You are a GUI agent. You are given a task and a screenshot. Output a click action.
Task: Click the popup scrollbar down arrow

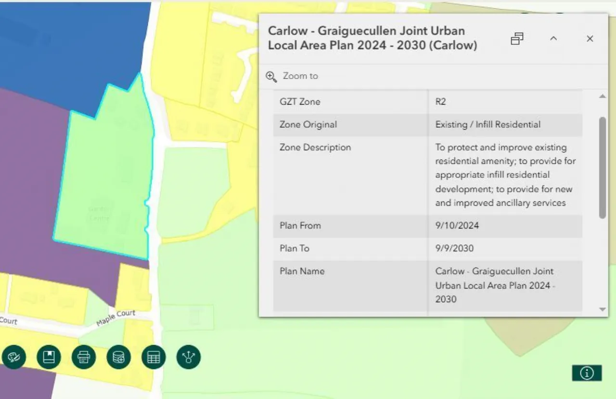[602, 309]
